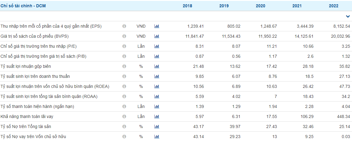Show chart for Tỷ số Nợ vay trên Vốn chủ sở hữu
The width and height of the screenshot is (352, 142).
(x=157, y=137)
